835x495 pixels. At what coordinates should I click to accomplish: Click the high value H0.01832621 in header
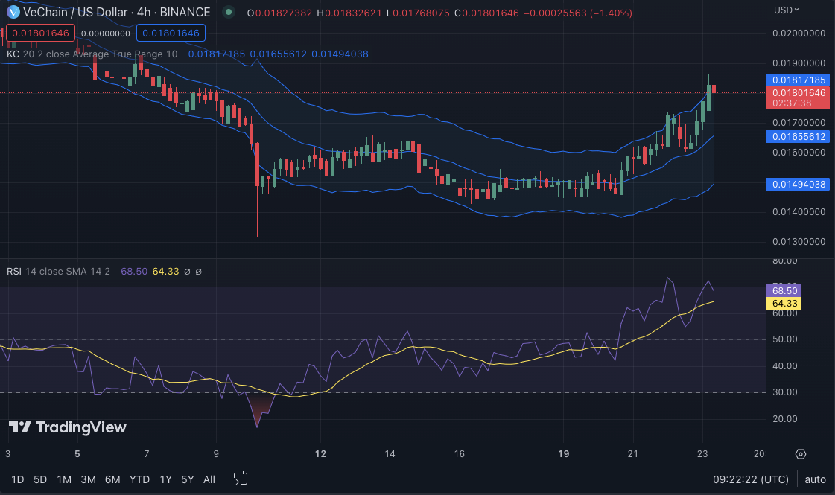pos(349,13)
